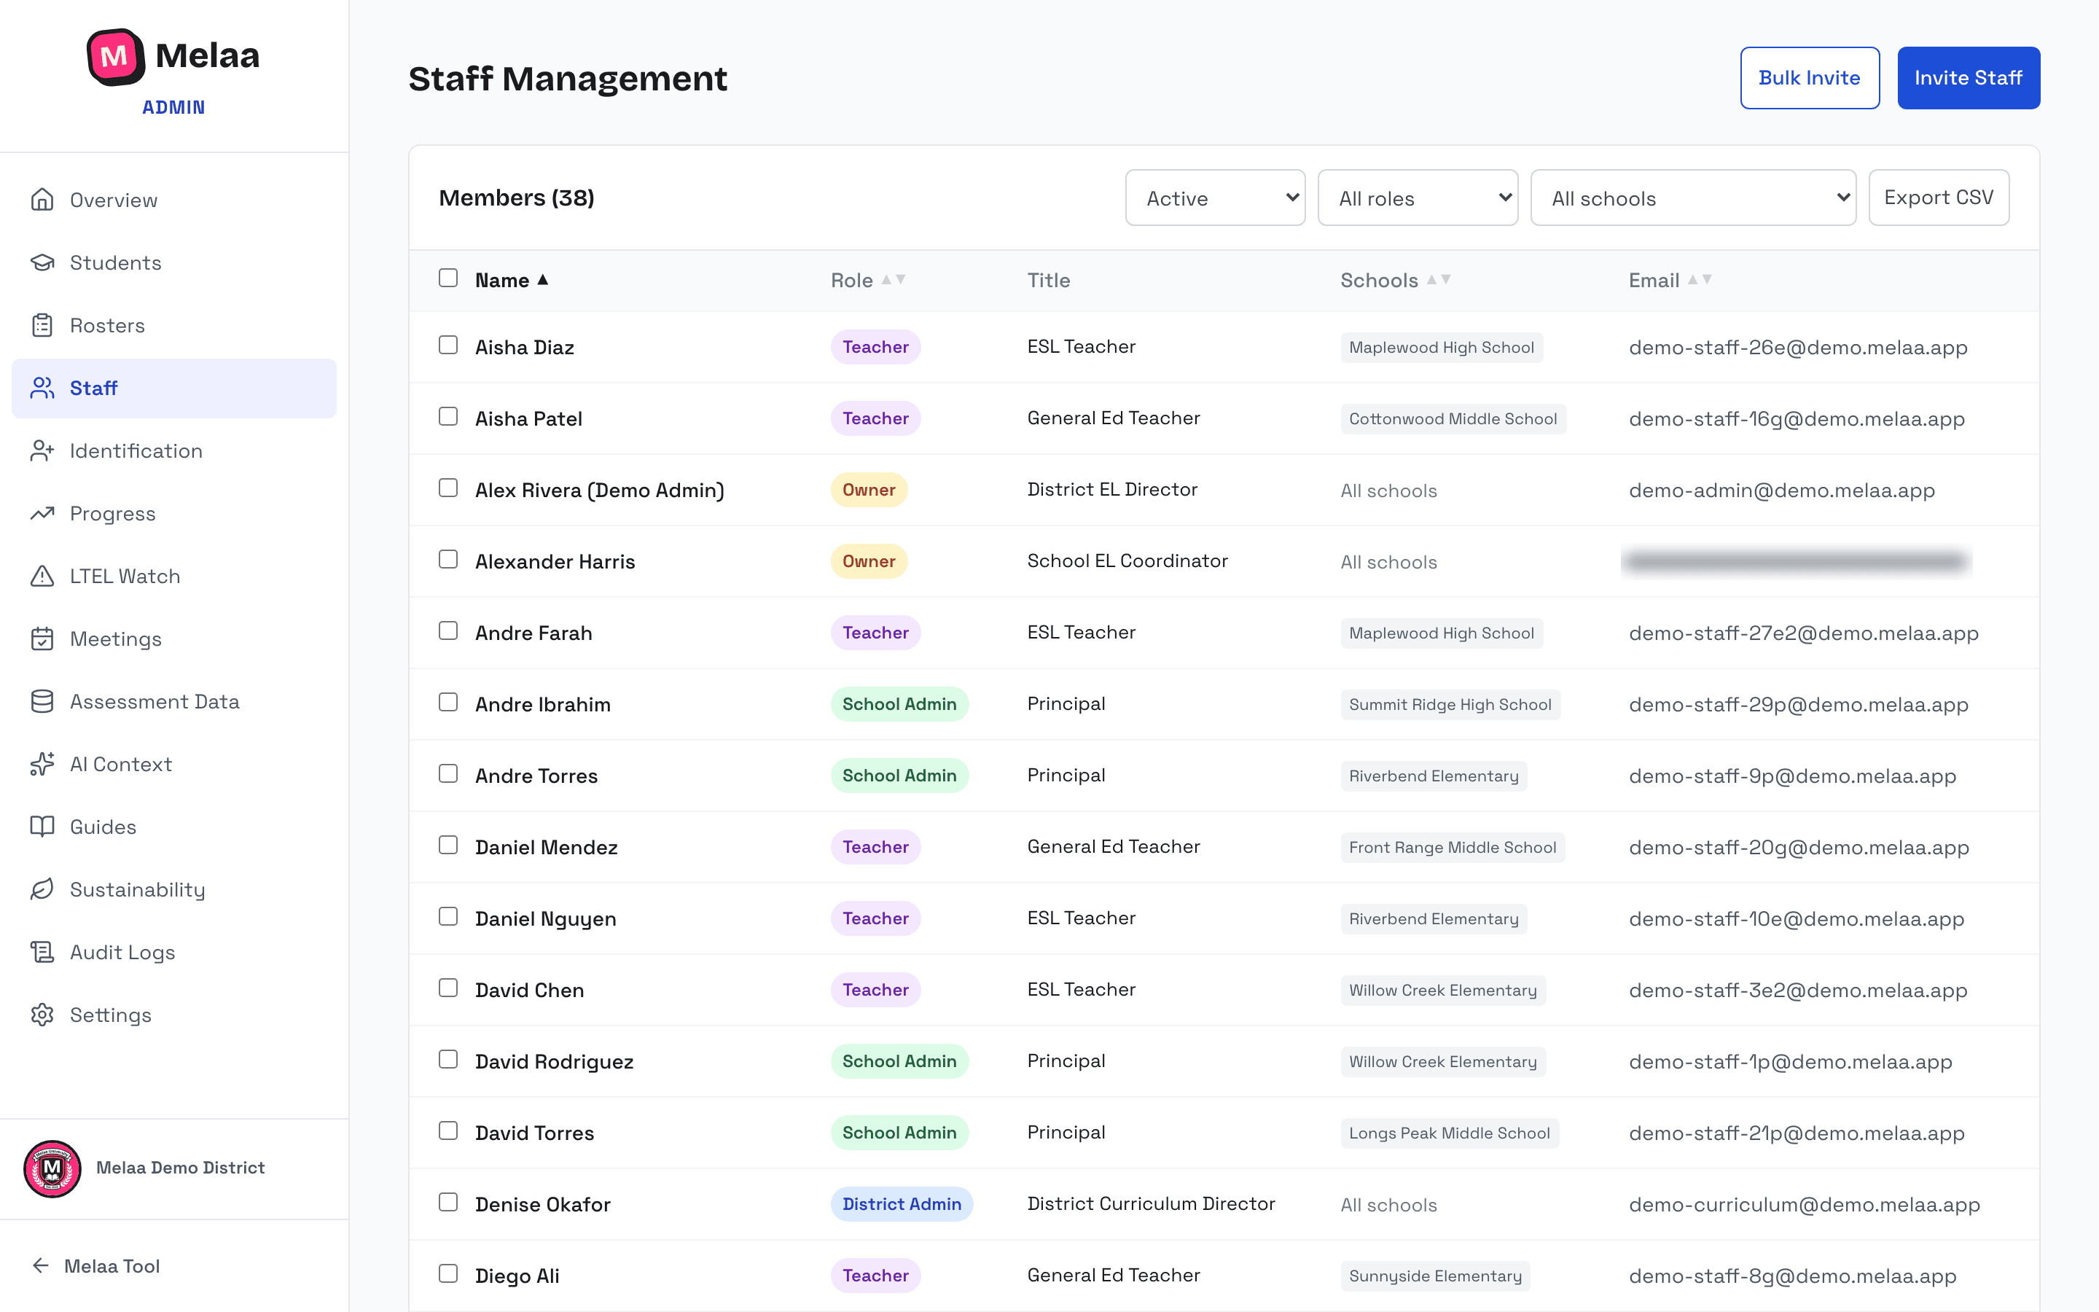Open LTEL Watch sidebar item
The image size is (2099, 1312).
(x=173, y=576)
